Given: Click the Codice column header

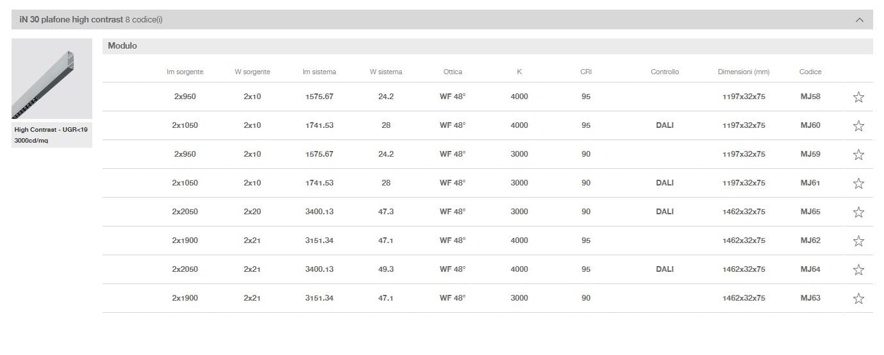Looking at the screenshot, I should point(810,72).
